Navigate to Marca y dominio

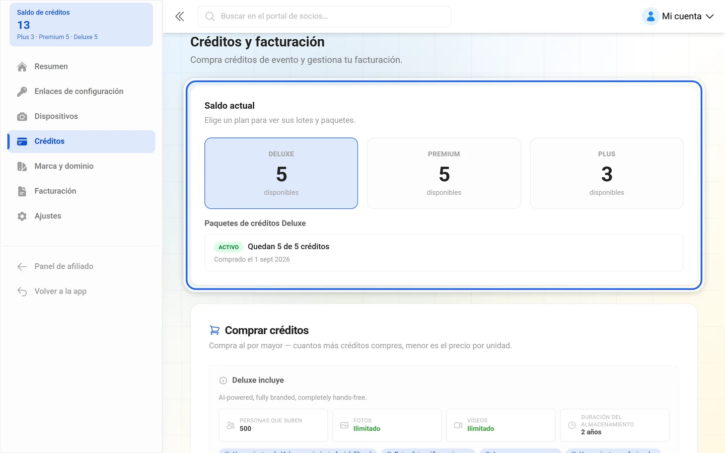81,167
